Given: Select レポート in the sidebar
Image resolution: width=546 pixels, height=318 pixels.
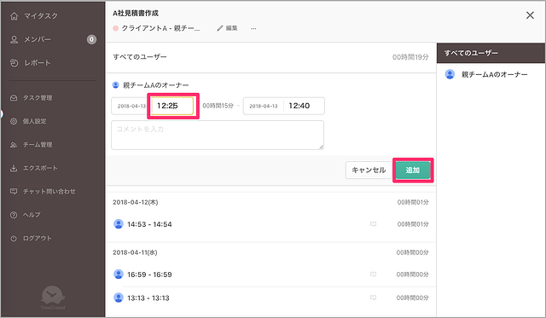Looking at the screenshot, I should [38, 63].
